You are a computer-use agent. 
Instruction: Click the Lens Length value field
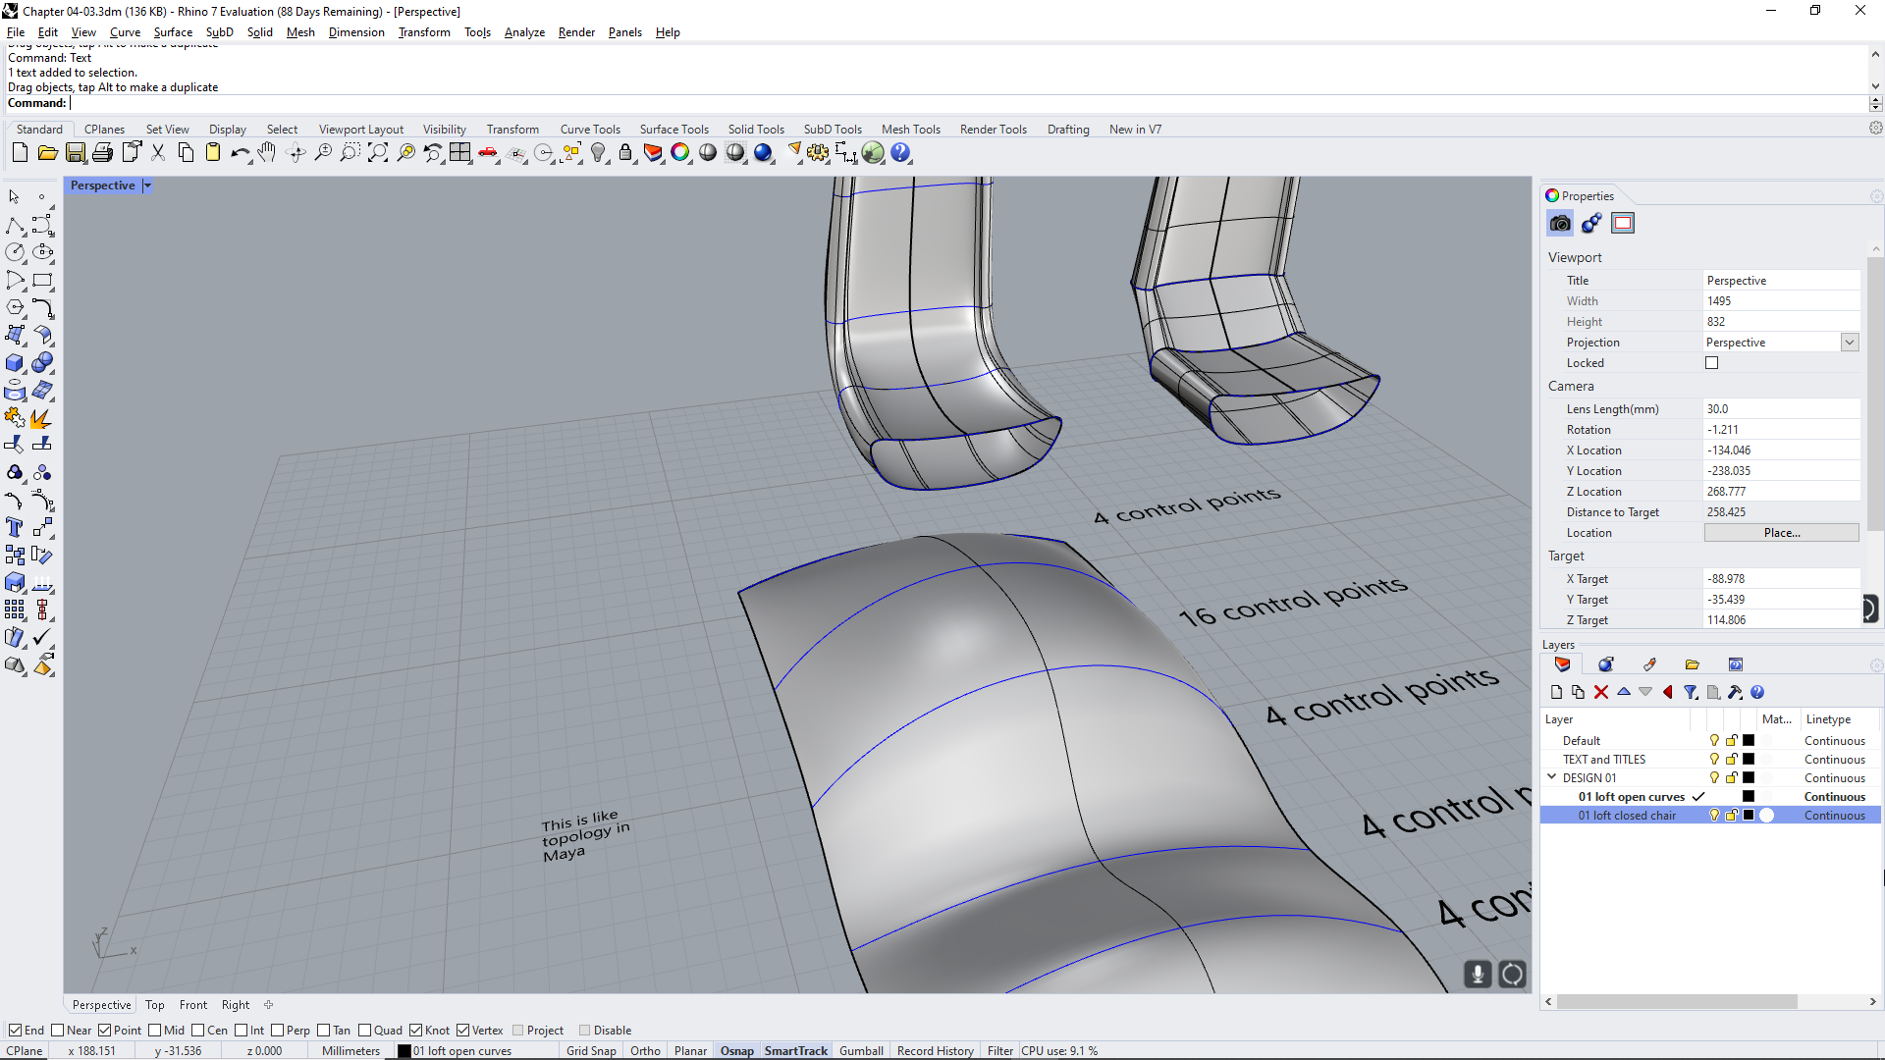[x=1781, y=409]
